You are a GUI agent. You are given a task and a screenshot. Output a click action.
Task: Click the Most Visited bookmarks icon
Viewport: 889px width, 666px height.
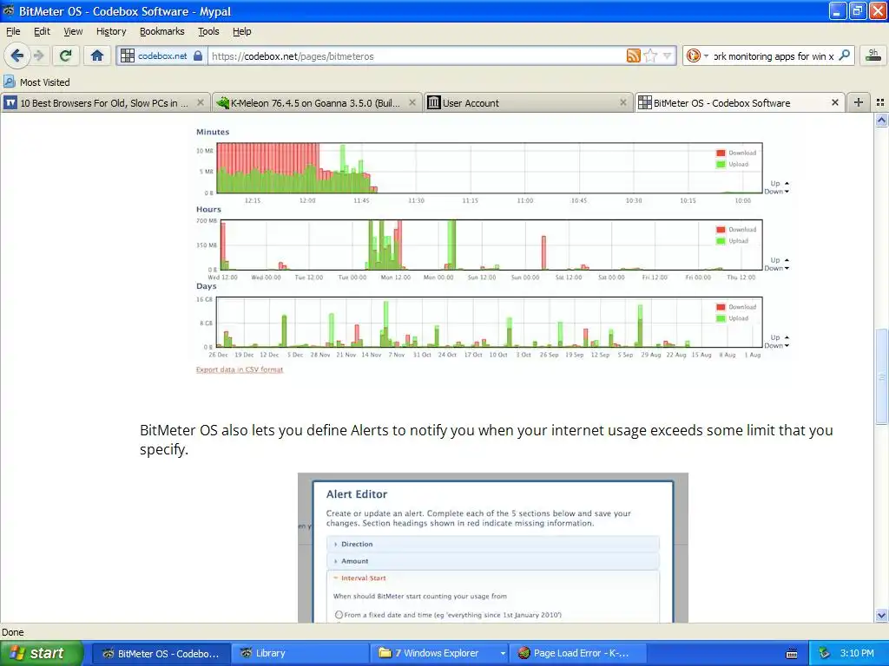click(x=9, y=82)
